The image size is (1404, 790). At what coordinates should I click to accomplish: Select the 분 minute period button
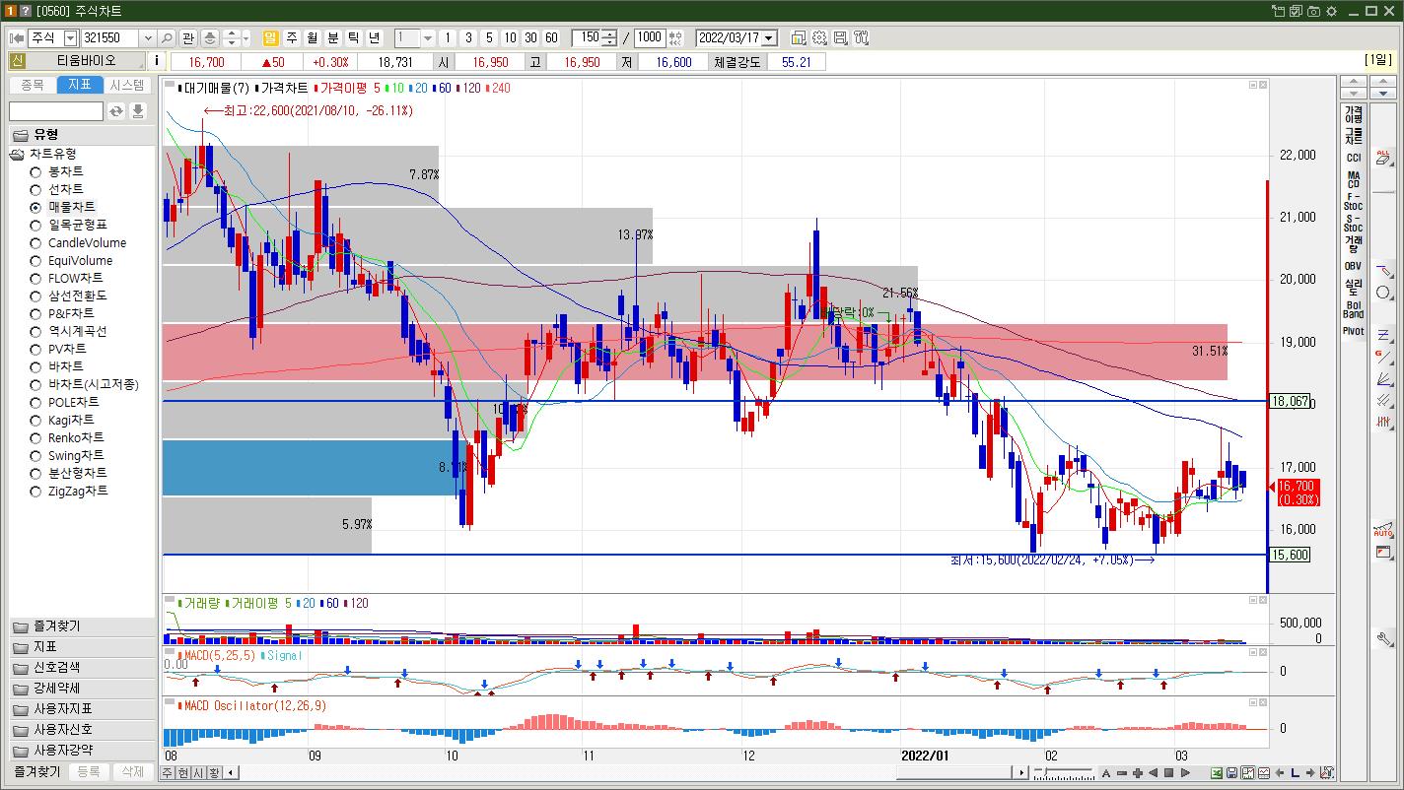click(x=333, y=38)
